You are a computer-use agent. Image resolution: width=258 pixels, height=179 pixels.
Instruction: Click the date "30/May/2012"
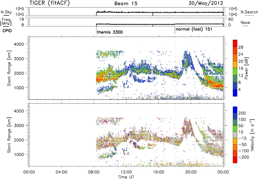click(x=206, y=3)
